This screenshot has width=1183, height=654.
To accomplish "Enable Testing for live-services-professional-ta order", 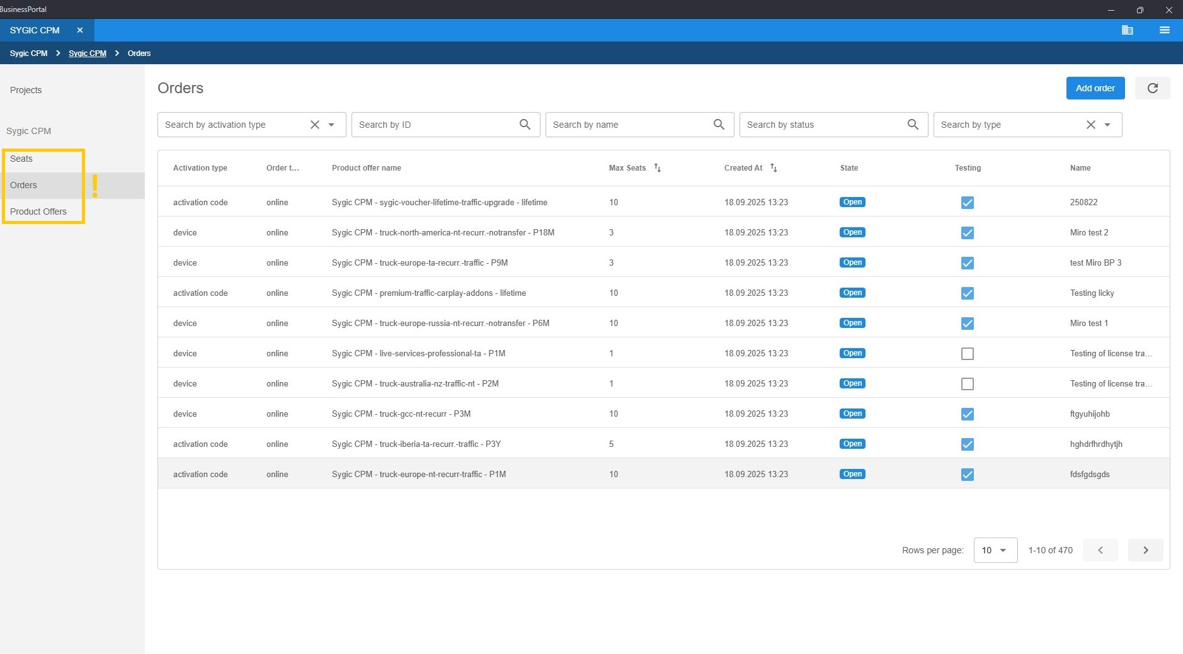I will click(x=968, y=354).
